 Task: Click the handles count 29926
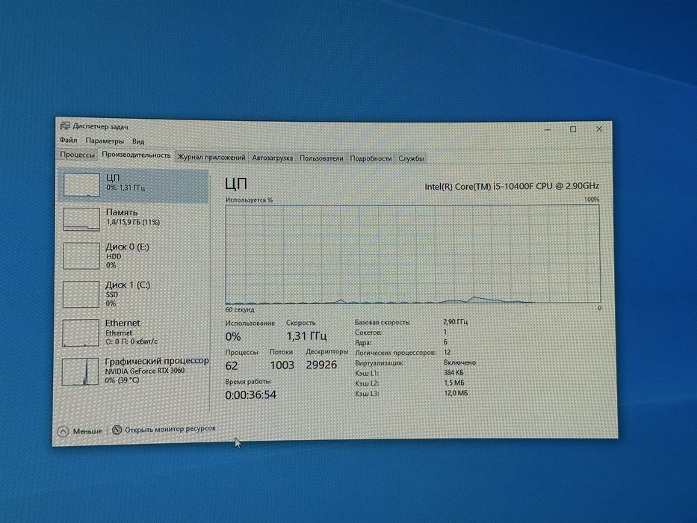tap(321, 365)
